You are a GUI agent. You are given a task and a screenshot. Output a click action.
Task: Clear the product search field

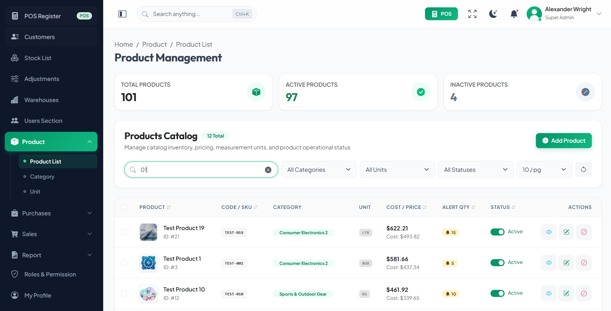268,170
